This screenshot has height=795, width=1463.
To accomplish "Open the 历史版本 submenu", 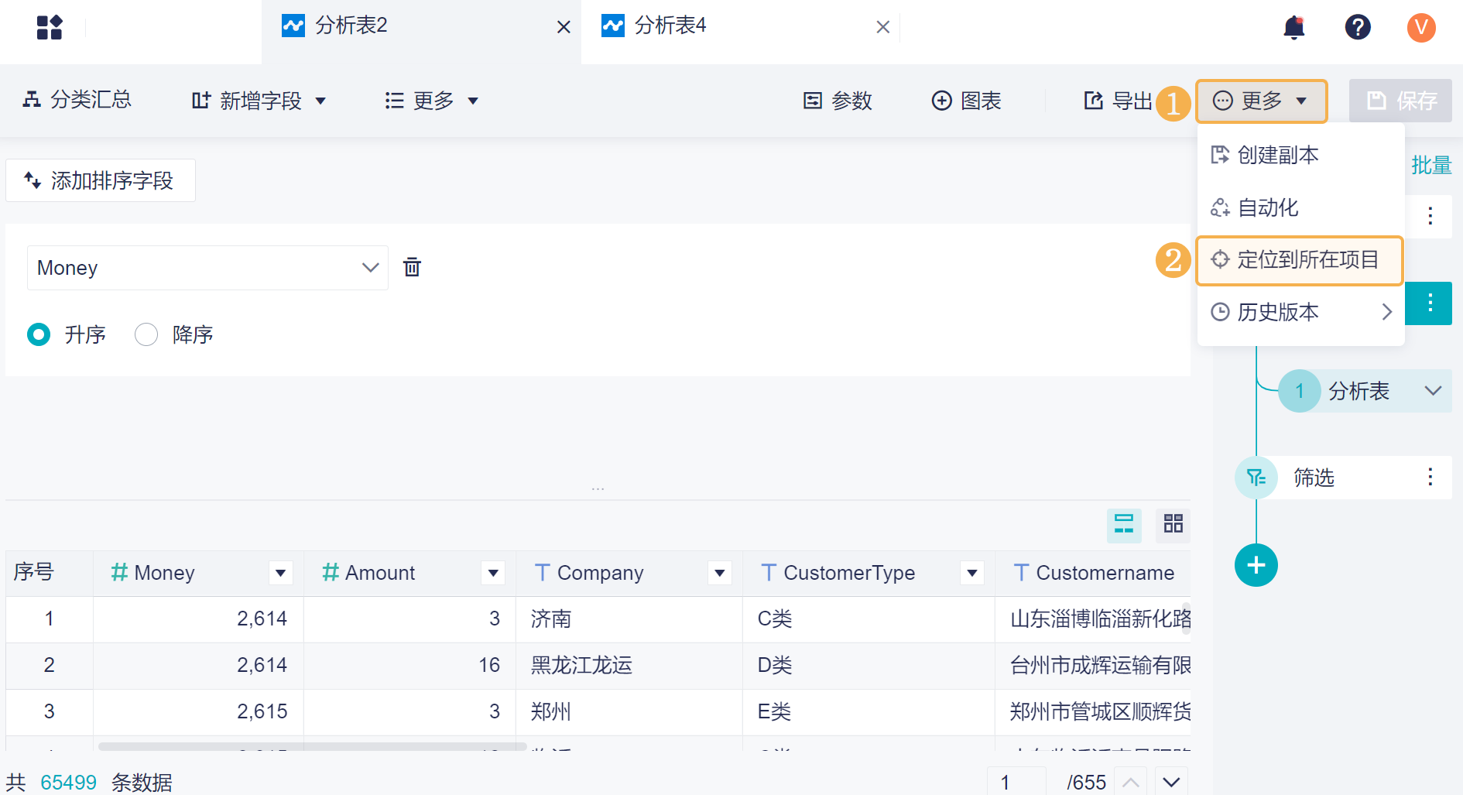I will click(1300, 312).
